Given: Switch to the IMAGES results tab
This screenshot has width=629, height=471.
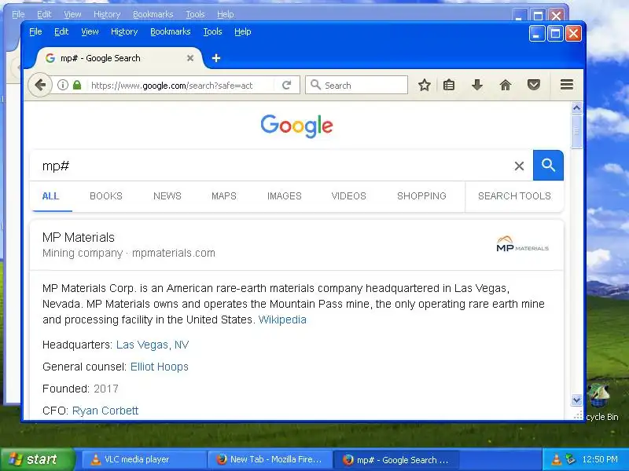Looking at the screenshot, I should point(285,196).
